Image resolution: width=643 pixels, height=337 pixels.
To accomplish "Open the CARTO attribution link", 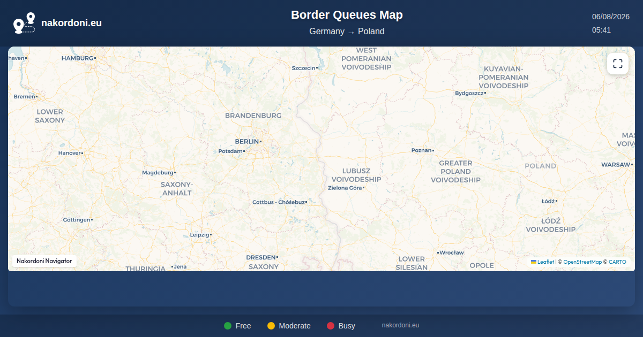I will [617, 262].
